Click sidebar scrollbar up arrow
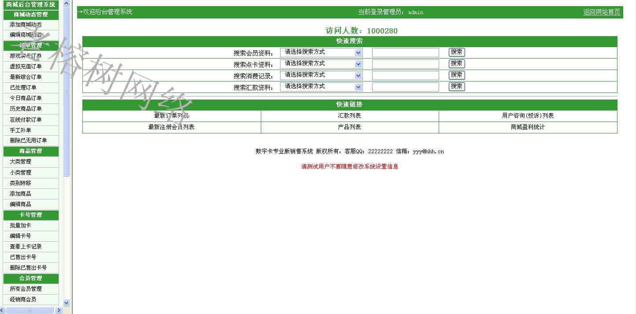 point(67,4)
